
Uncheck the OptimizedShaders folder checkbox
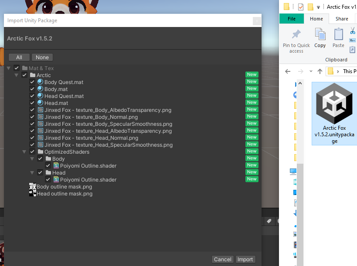coord(32,152)
